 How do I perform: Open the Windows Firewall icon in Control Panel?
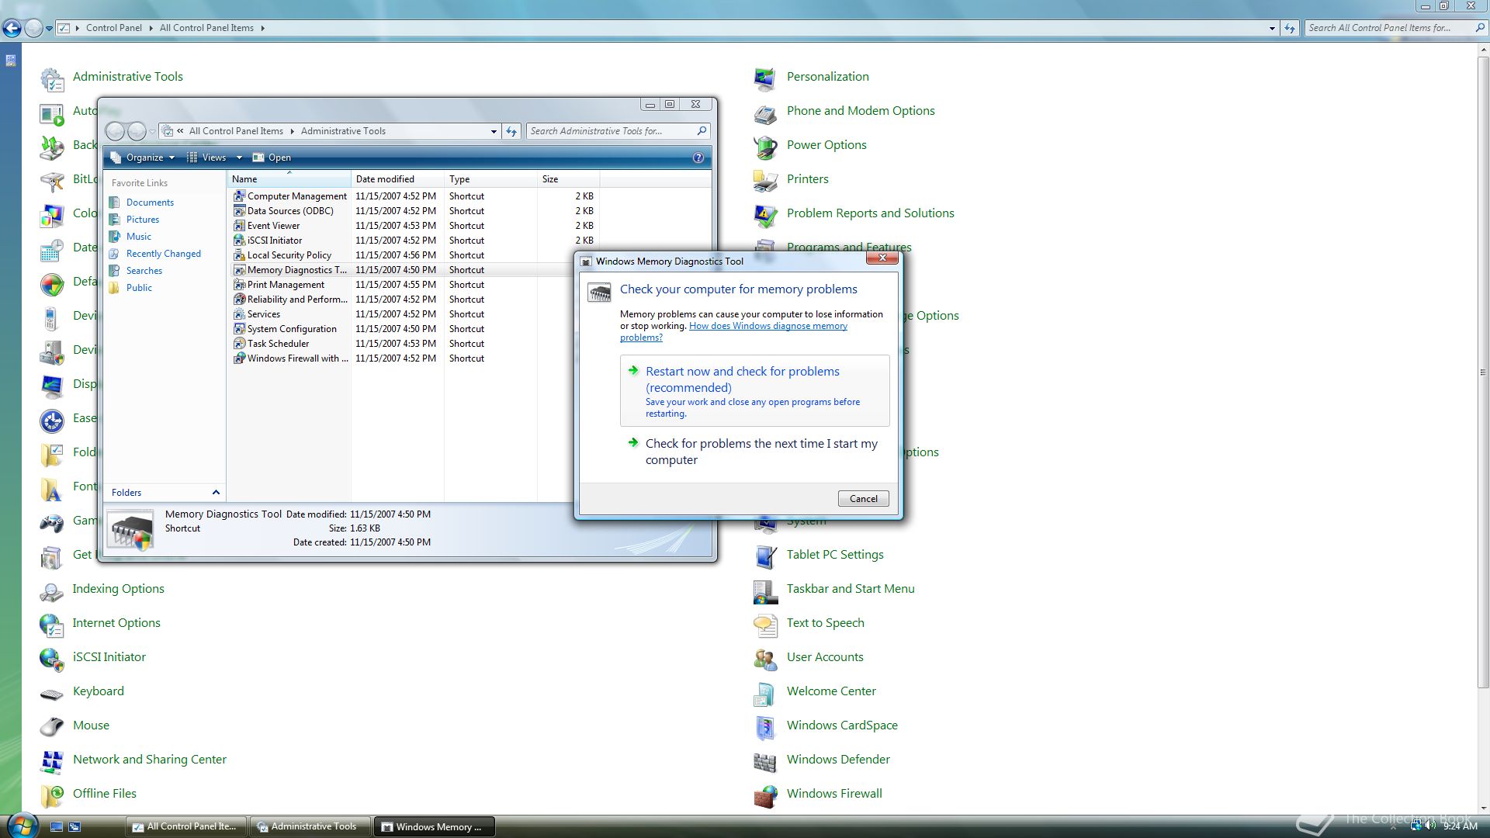coord(765,795)
